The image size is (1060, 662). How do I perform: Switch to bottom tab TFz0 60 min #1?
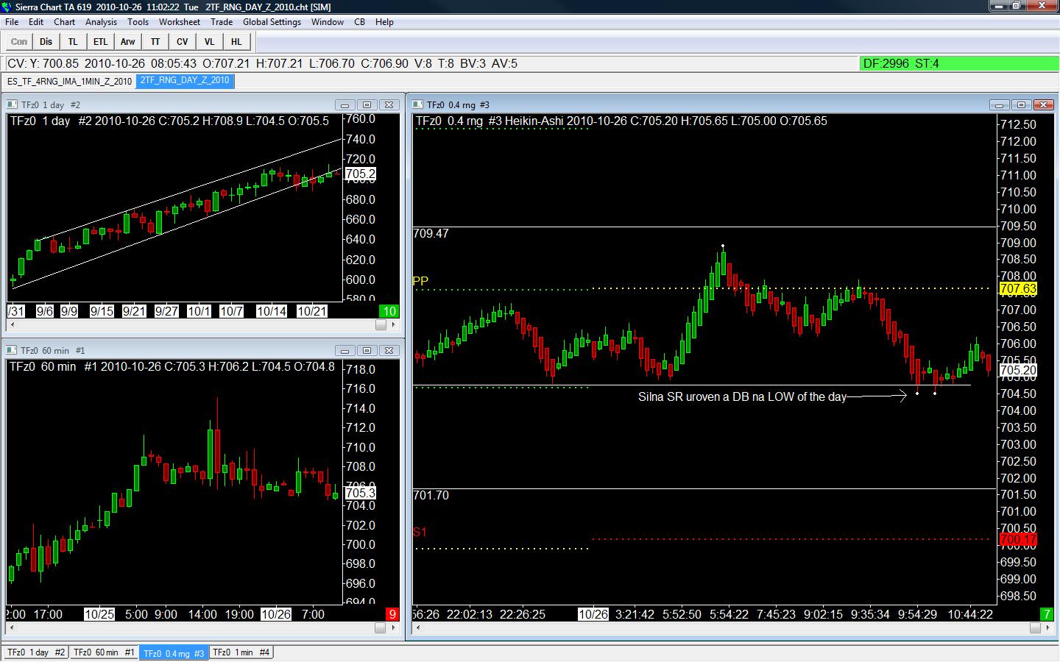tap(104, 652)
